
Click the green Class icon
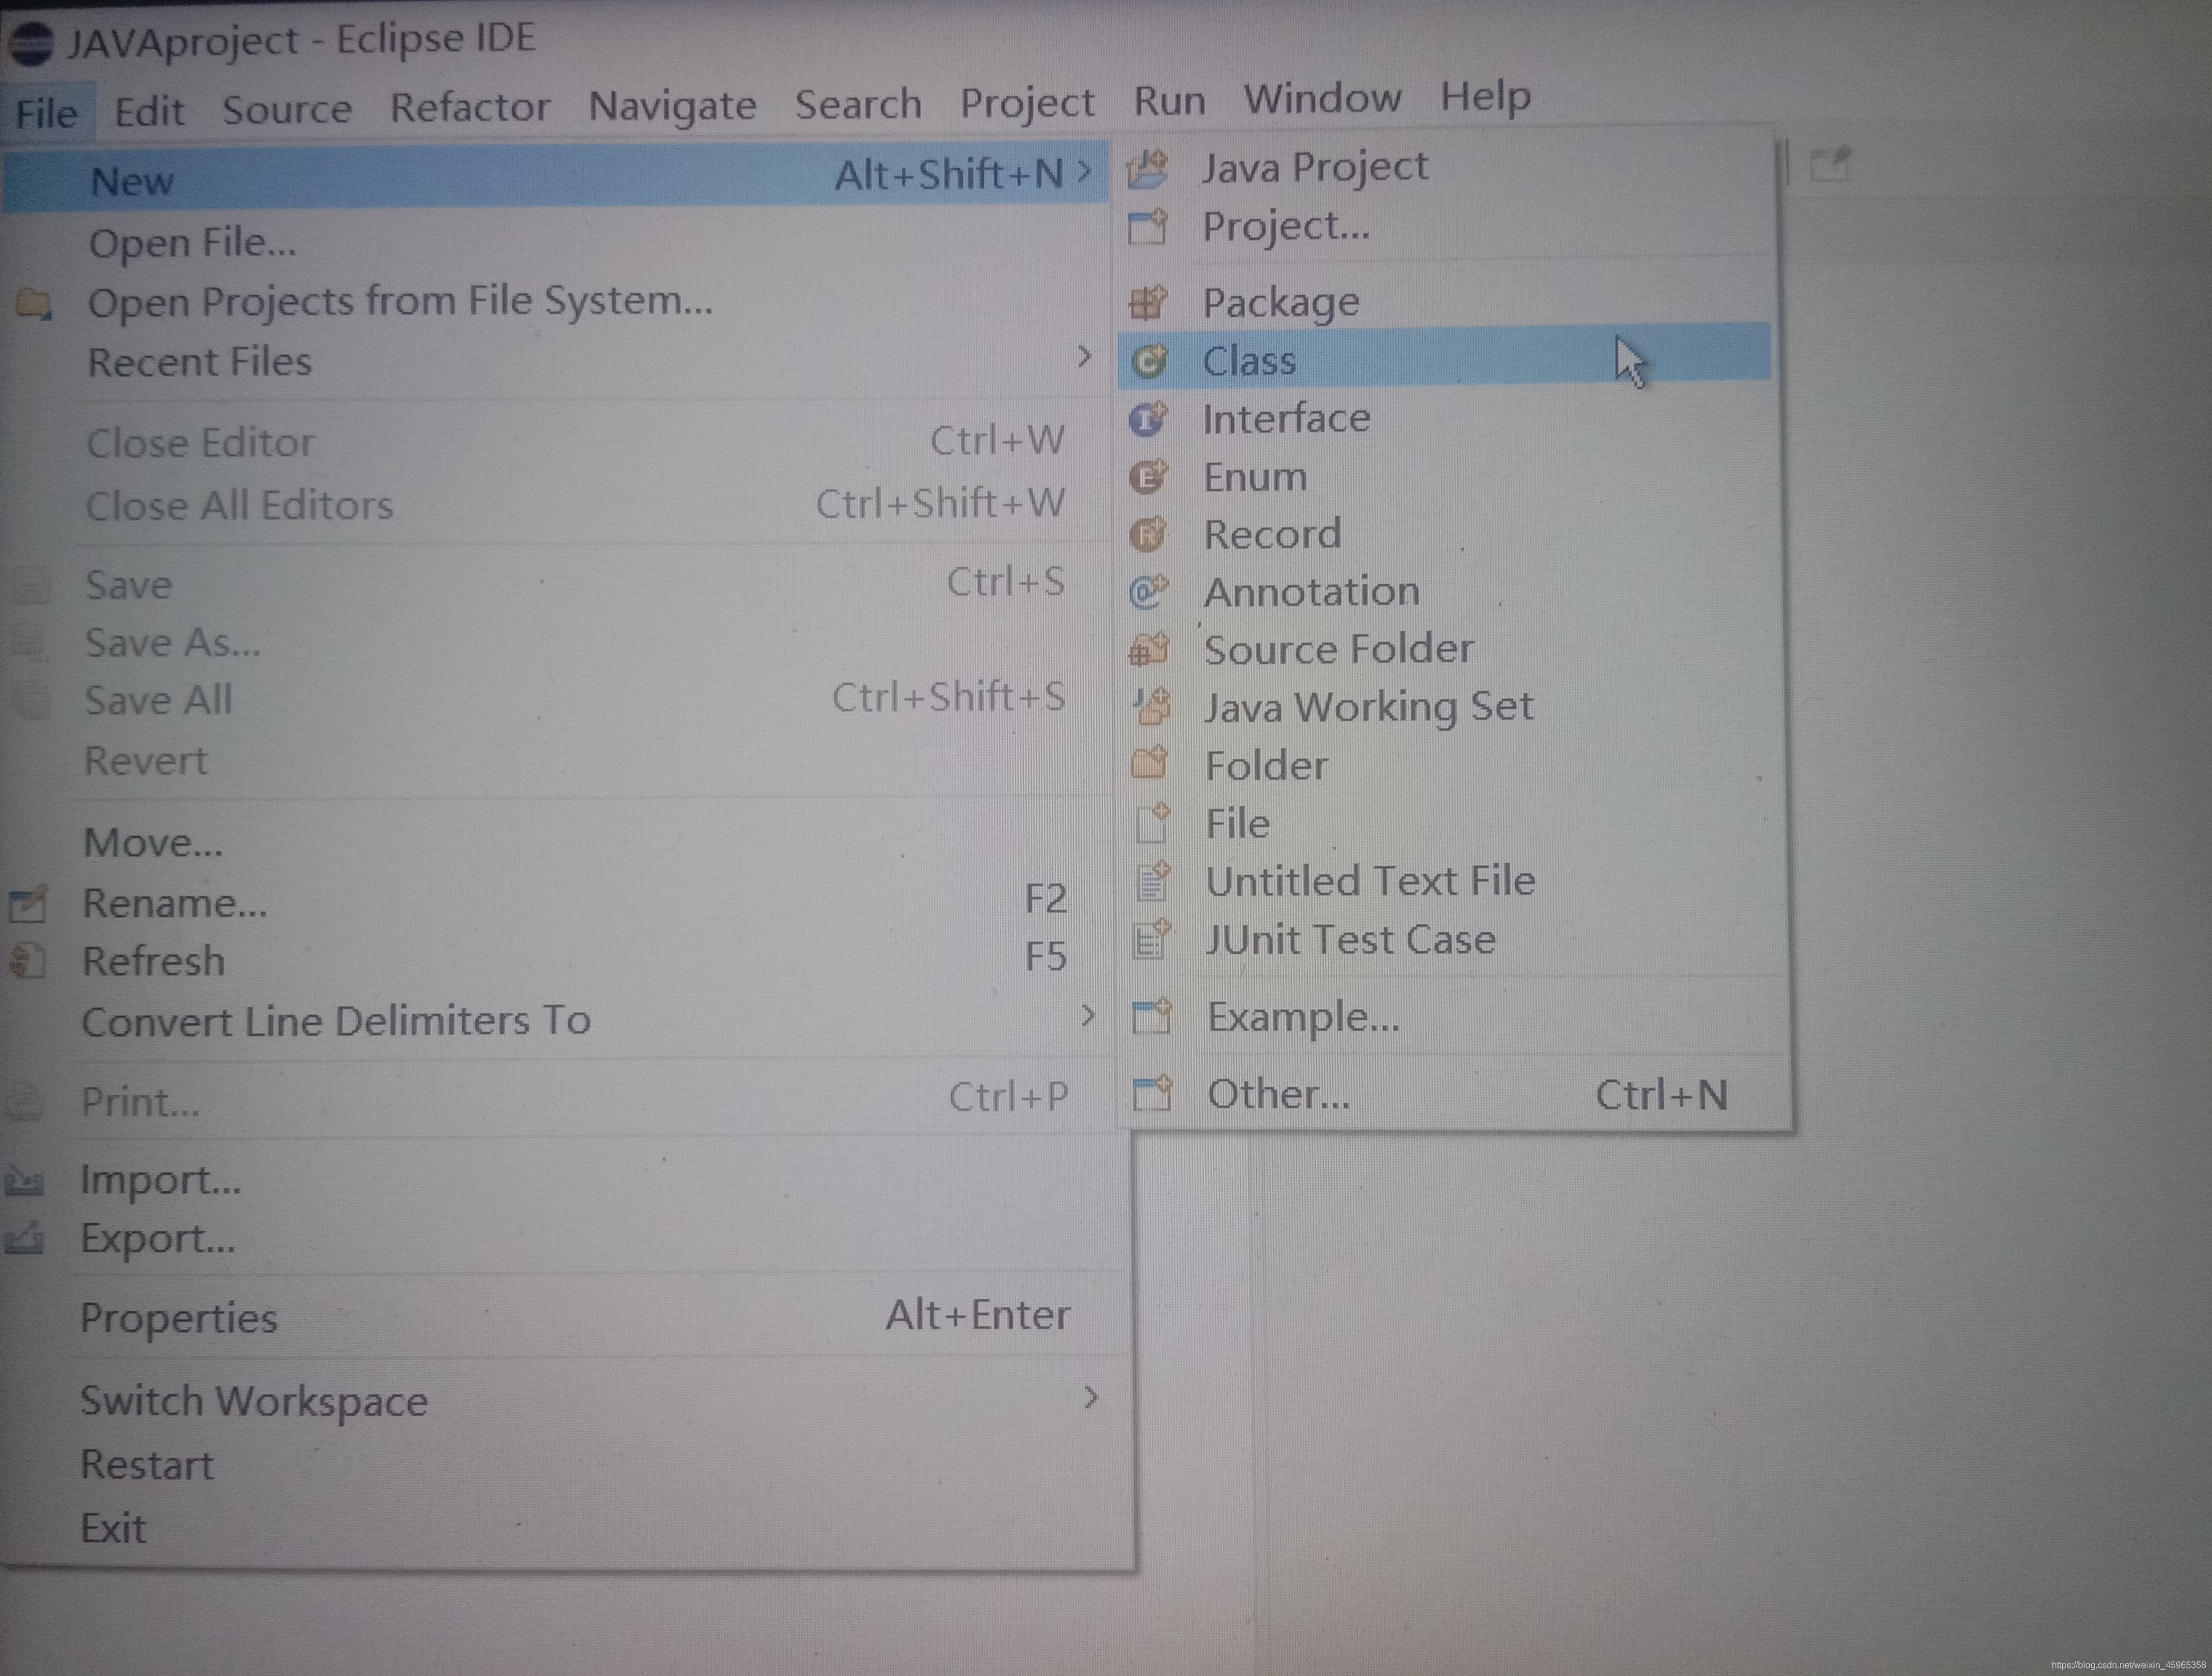(x=1149, y=360)
